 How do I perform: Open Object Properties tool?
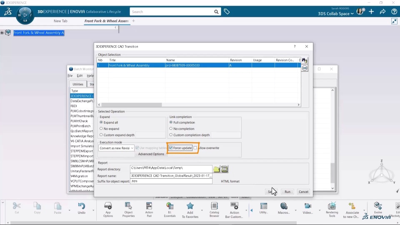(128, 210)
